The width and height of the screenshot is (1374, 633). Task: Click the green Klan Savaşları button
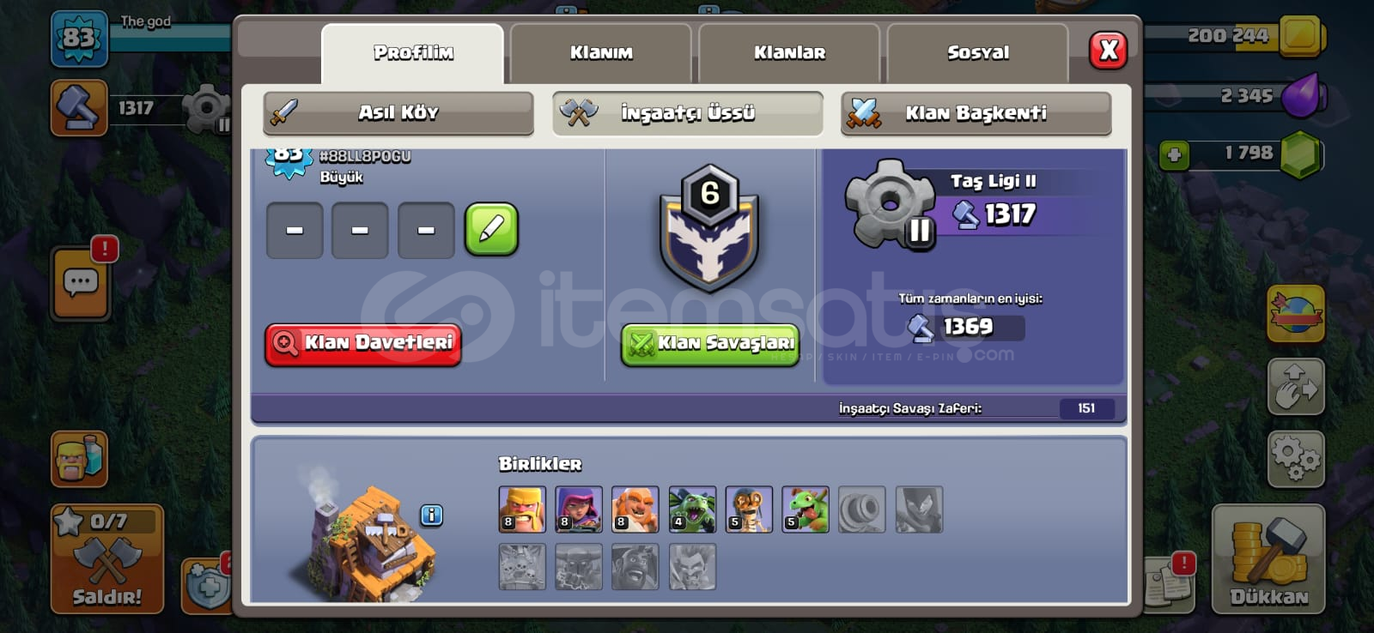click(710, 345)
